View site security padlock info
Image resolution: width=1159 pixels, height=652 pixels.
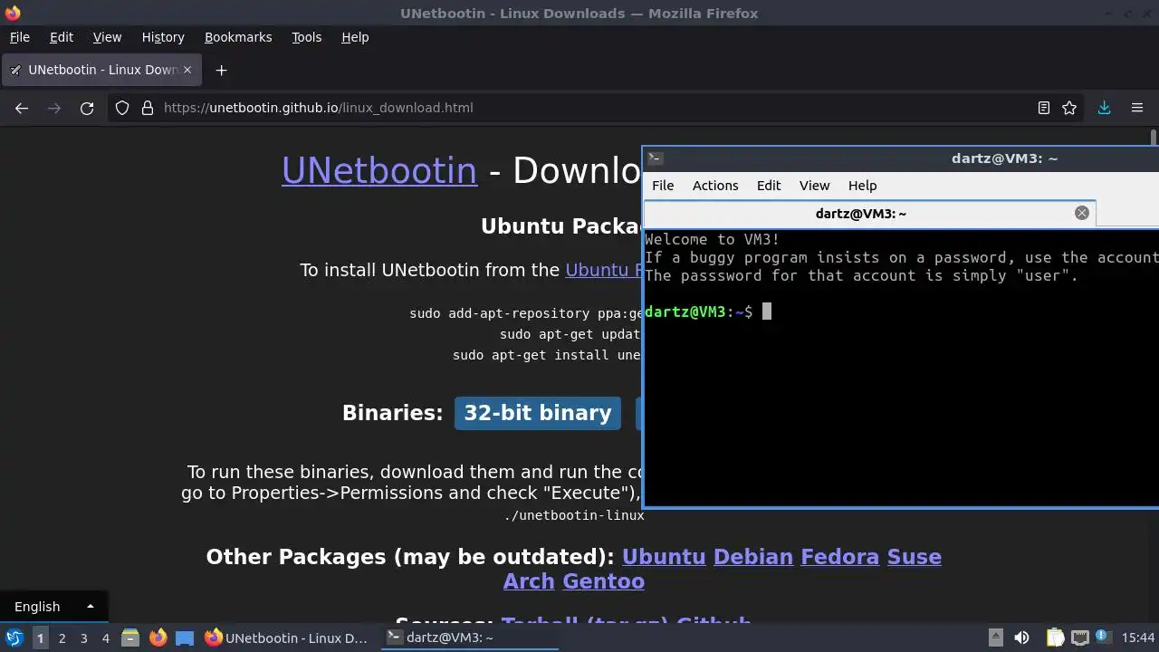(x=148, y=108)
